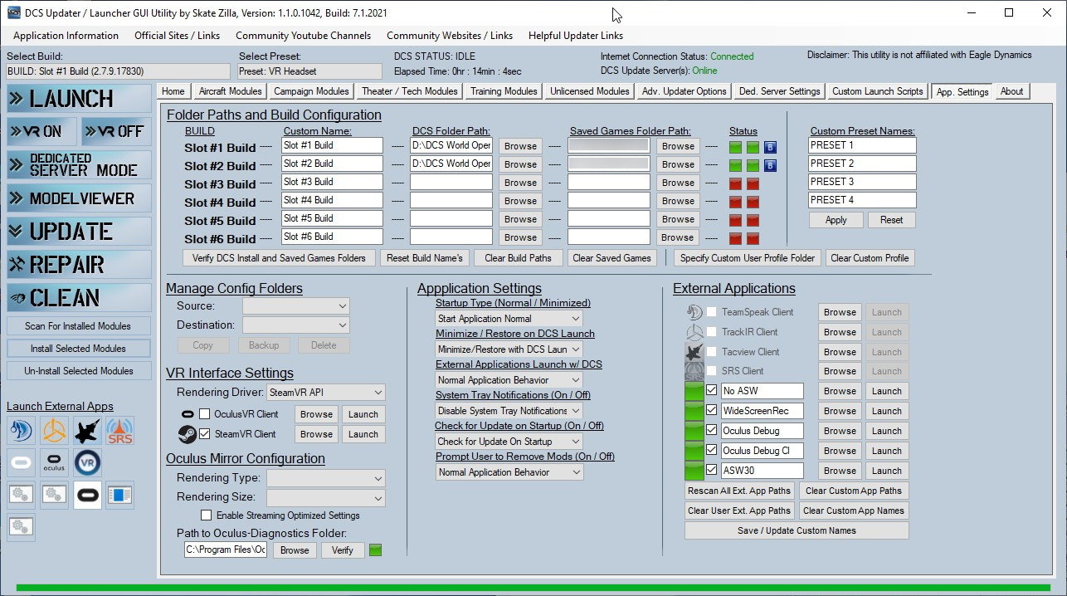Click Rescan All Ext. App Paths
Screen dimensions: 1067x596
(739, 491)
